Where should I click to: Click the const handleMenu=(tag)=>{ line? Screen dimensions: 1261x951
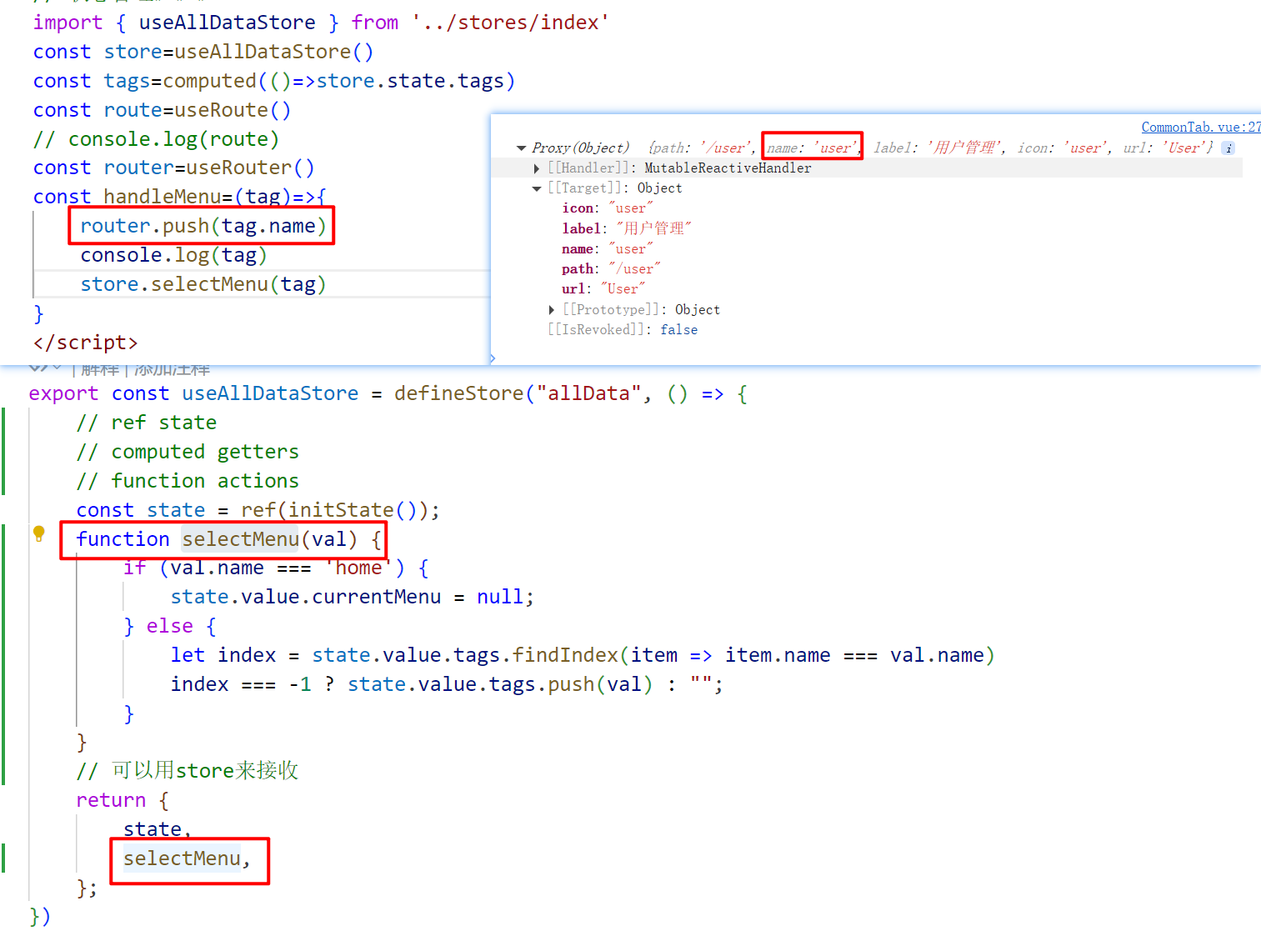click(x=180, y=197)
